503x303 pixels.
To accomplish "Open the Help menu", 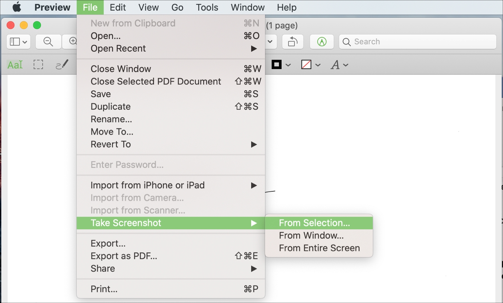I will (287, 7).
